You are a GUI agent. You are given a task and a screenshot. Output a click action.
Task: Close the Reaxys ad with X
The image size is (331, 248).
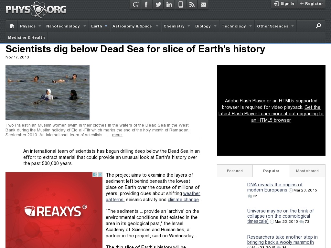pos(100,175)
